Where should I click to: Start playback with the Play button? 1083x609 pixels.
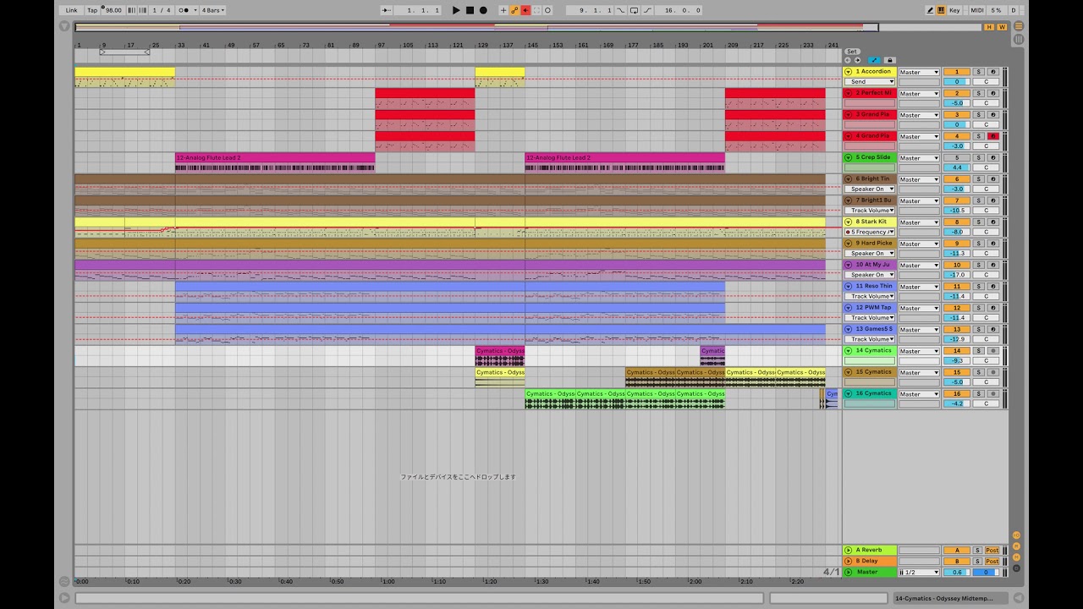pyautogui.click(x=456, y=10)
